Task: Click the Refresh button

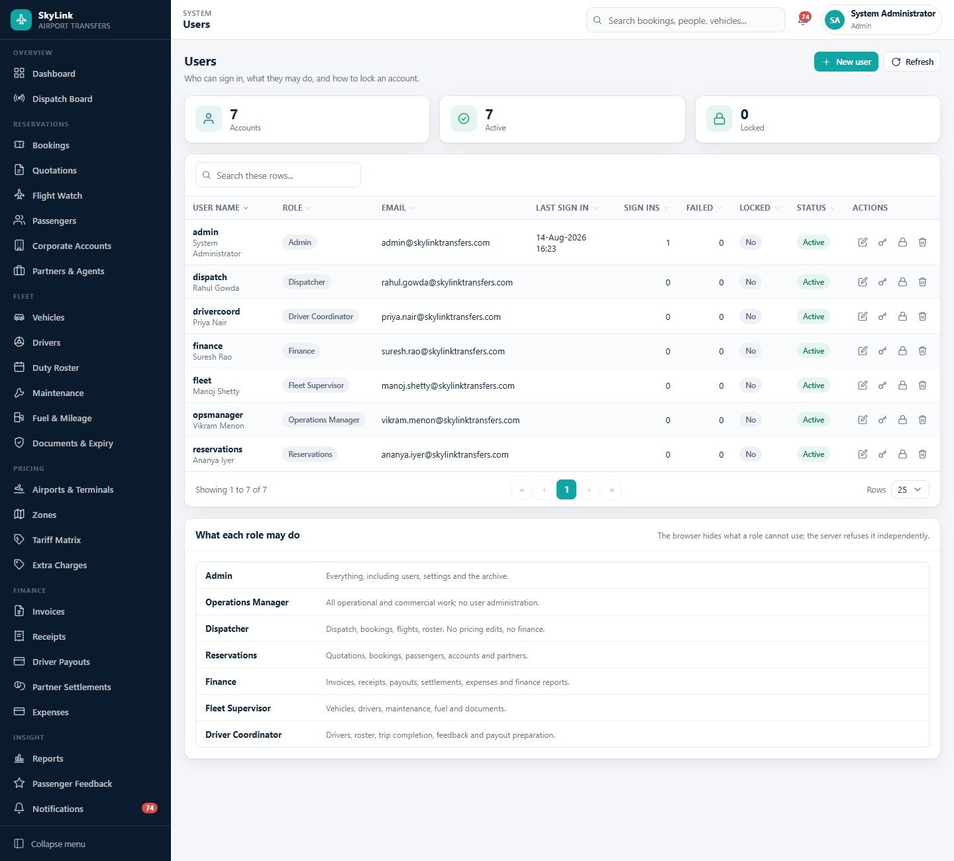Action: 912,62
